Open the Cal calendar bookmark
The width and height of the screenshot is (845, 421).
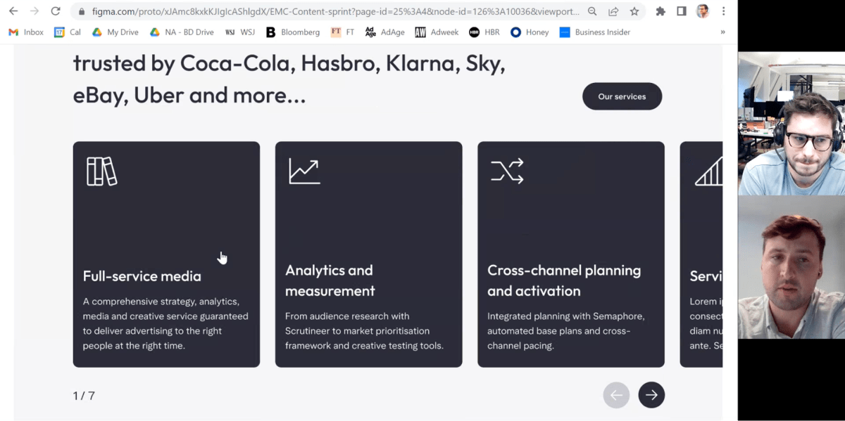point(68,32)
